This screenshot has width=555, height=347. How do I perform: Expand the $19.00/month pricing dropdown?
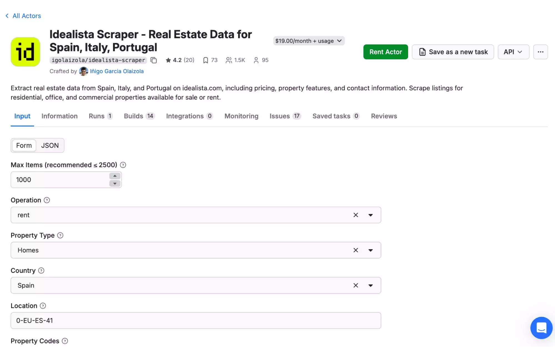coord(309,41)
